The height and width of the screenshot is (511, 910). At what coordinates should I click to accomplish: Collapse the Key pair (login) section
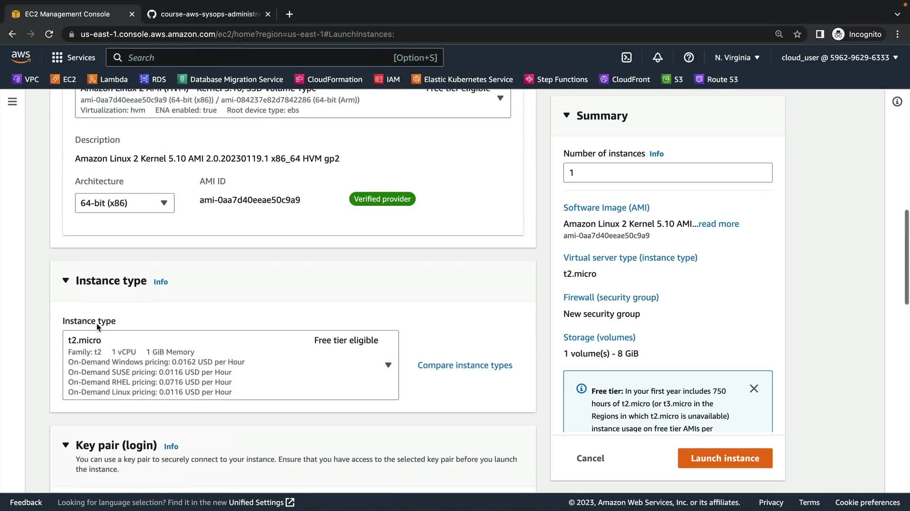[65, 445]
